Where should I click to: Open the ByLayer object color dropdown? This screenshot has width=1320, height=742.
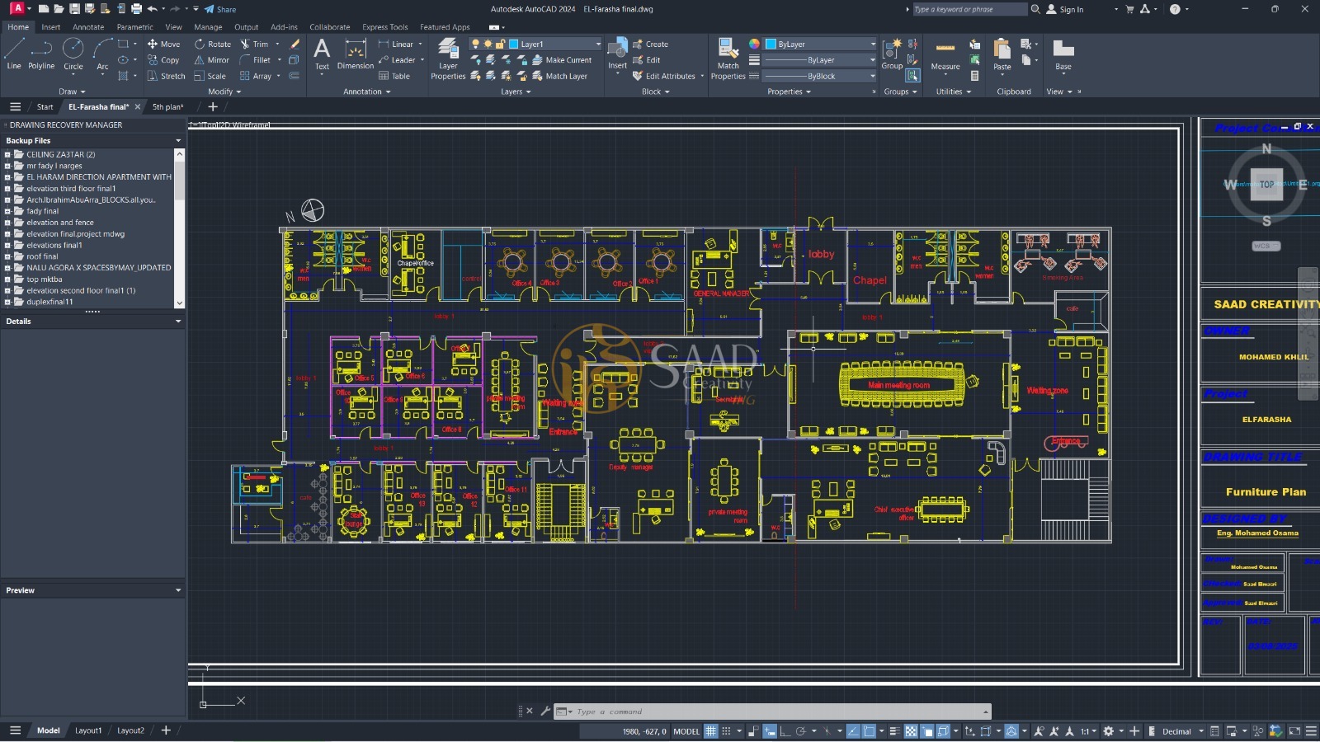pos(821,45)
